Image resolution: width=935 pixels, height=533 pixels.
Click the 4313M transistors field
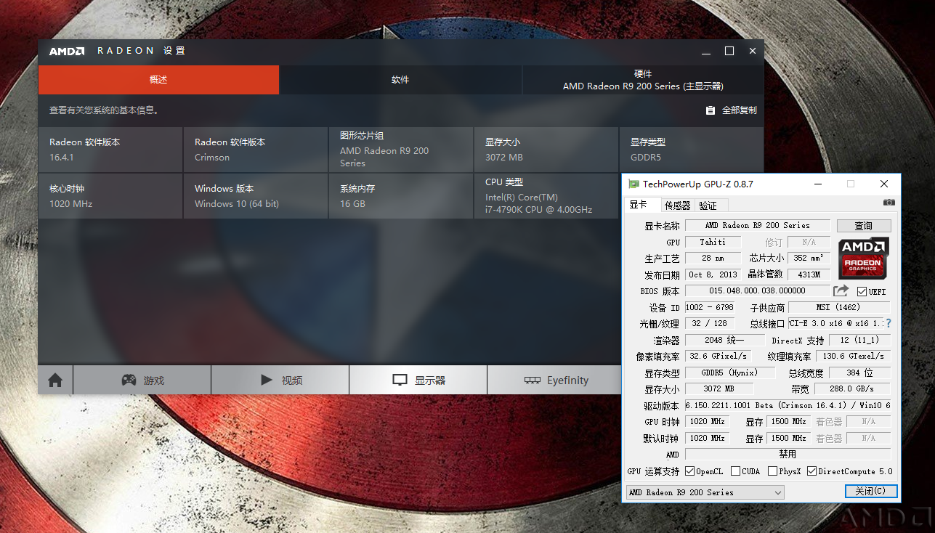point(808,274)
